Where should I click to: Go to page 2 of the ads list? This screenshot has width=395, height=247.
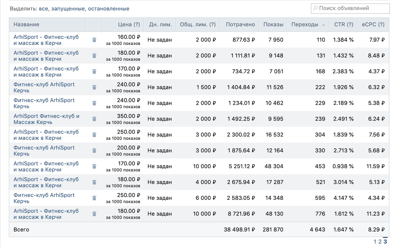click(380, 242)
